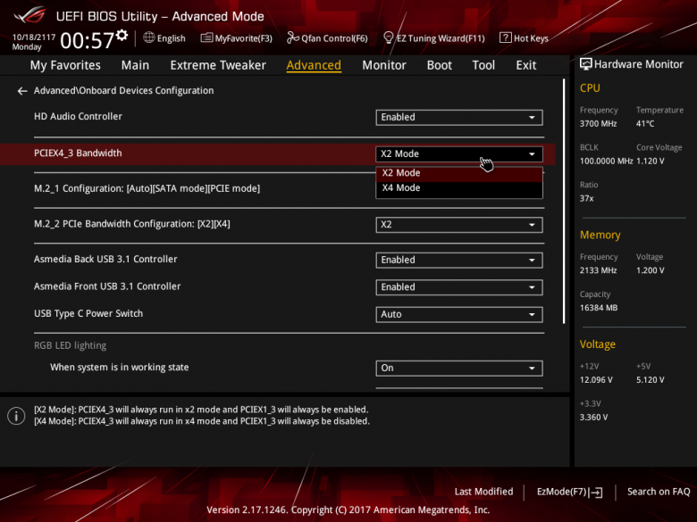Switch to Main tab
697x522 pixels.
135,65
